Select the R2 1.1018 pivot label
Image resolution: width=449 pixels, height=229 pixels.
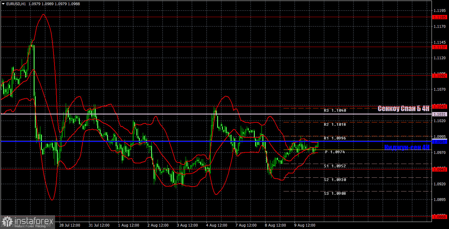(335, 125)
